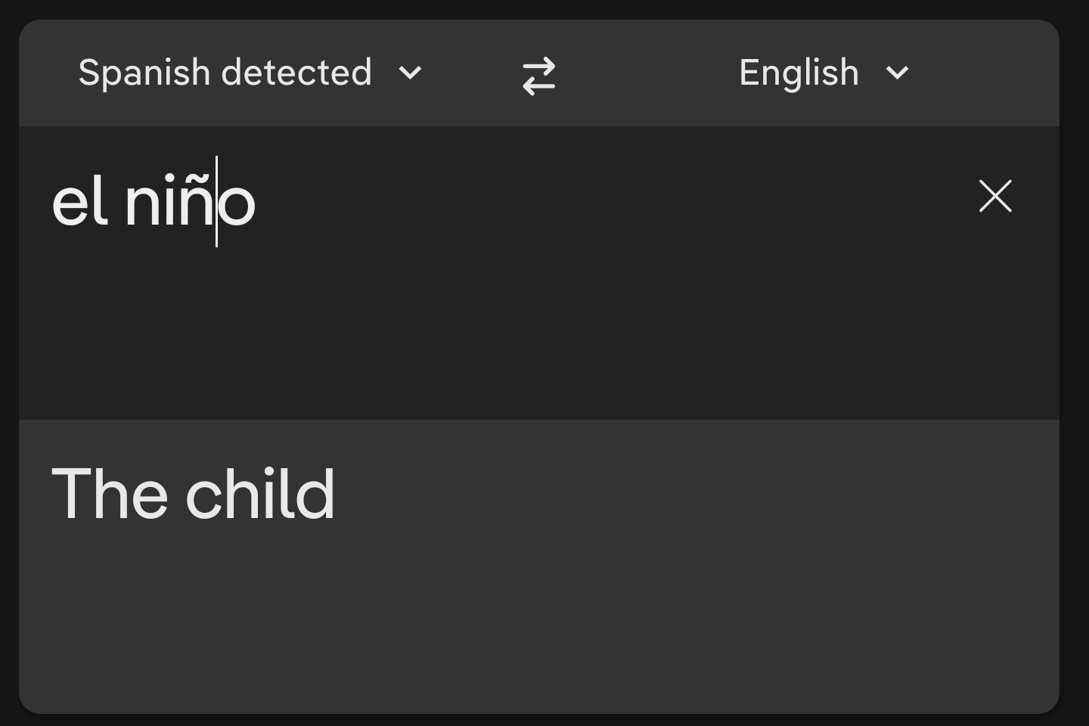Click the word 'niño' in the source input
The height and width of the screenshot is (726, 1089).
coord(191,201)
